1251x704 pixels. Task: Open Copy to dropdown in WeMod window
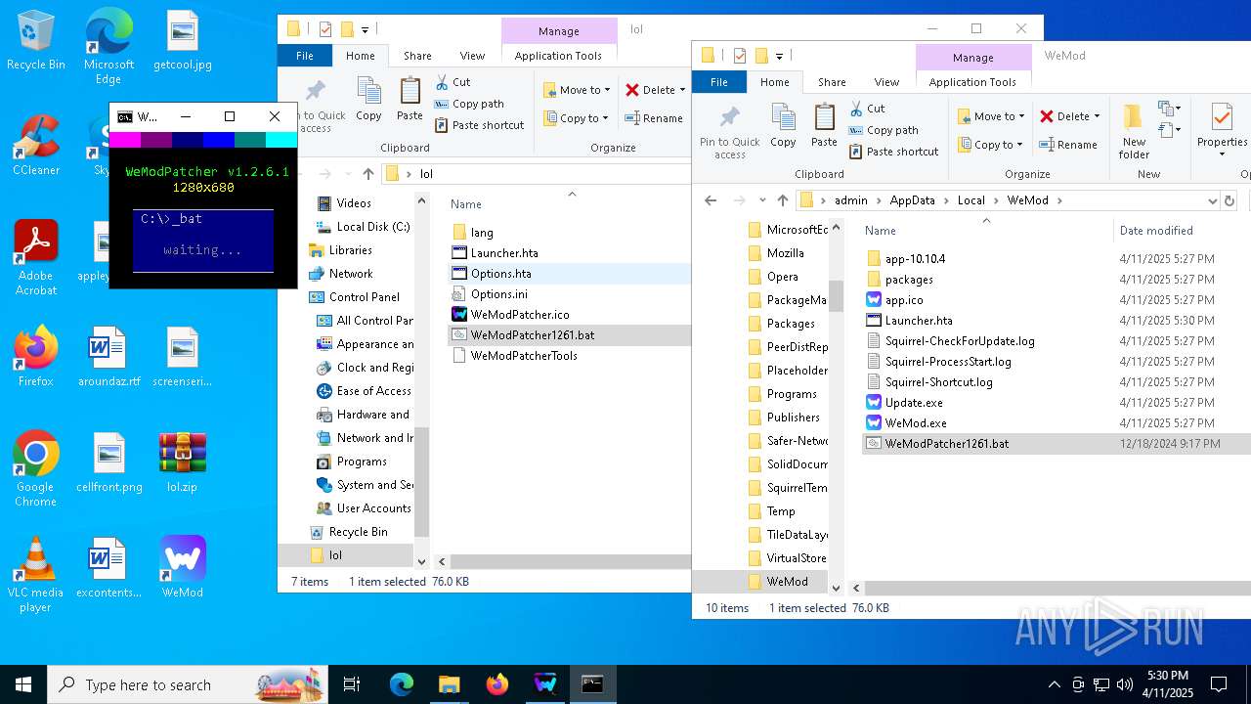pos(990,145)
